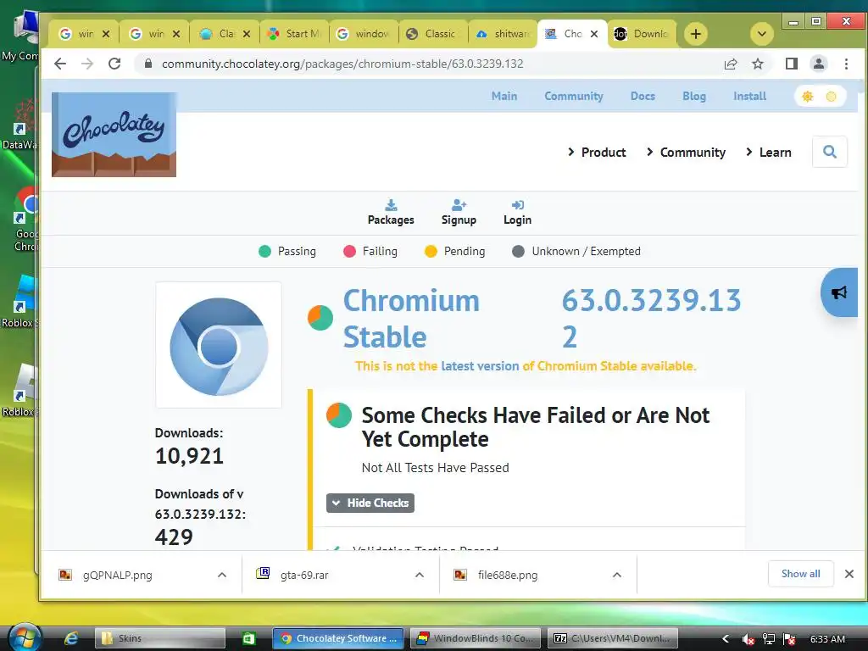The height and width of the screenshot is (651, 868).
Task: Open the green spreadsheet taskbar icon
Action: [x=248, y=638]
